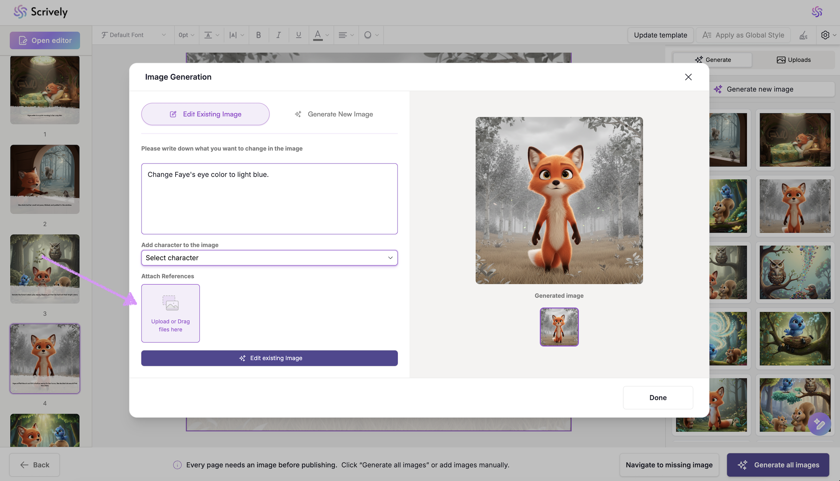Image resolution: width=840 pixels, height=481 pixels.
Task: Open the settings gear icon
Action: pyautogui.click(x=825, y=35)
